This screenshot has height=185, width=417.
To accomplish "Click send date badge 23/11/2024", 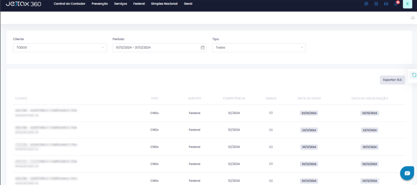I will point(309,130).
